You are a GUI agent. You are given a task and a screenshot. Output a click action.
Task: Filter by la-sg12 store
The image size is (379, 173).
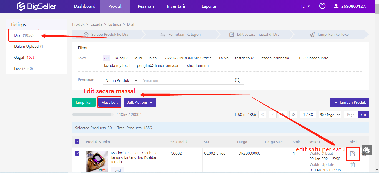coord(121,58)
